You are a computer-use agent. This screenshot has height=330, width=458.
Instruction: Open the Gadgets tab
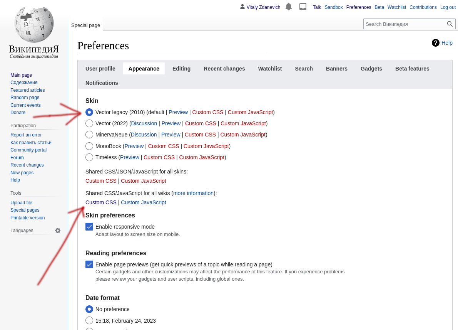pos(371,69)
